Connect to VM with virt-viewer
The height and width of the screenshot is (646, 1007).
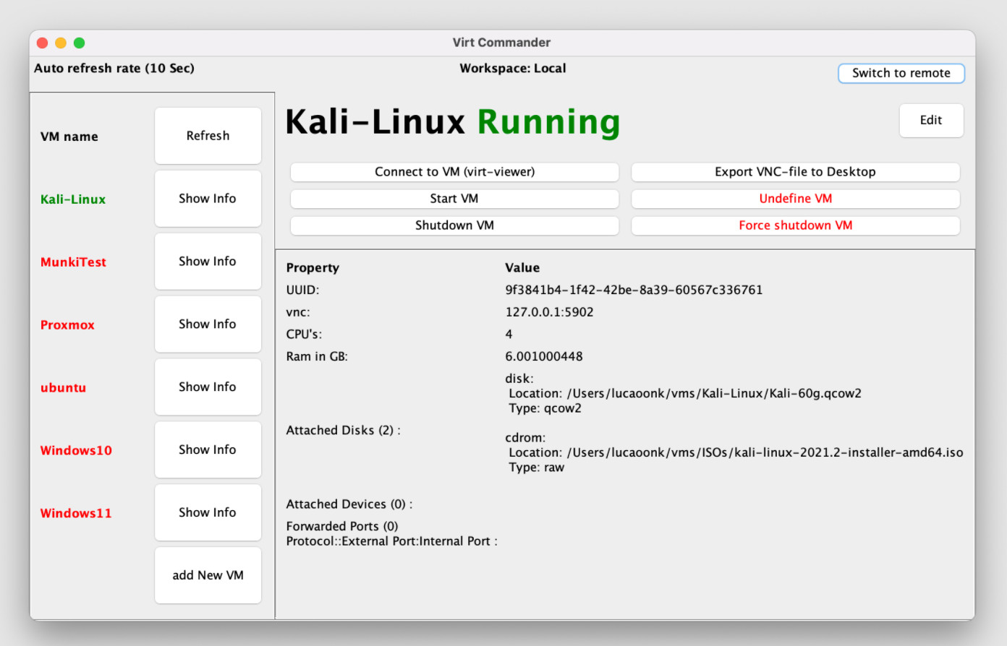(454, 172)
